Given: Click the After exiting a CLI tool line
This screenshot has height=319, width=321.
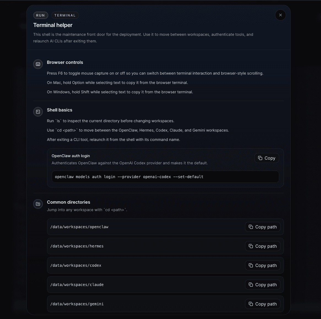Looking at the screenshot, I should tap(113, 140).
